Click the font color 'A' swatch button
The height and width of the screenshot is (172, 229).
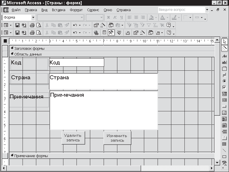pyautogui.click(x=162, y=18)
